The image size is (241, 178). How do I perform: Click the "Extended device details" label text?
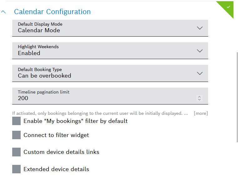pos(56,169)
